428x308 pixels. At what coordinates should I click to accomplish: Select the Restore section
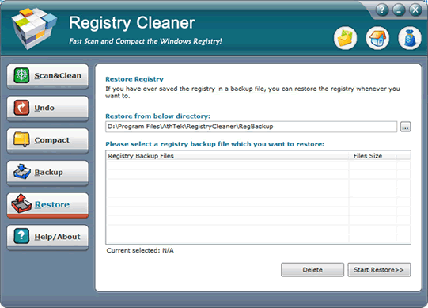(47, 205)
